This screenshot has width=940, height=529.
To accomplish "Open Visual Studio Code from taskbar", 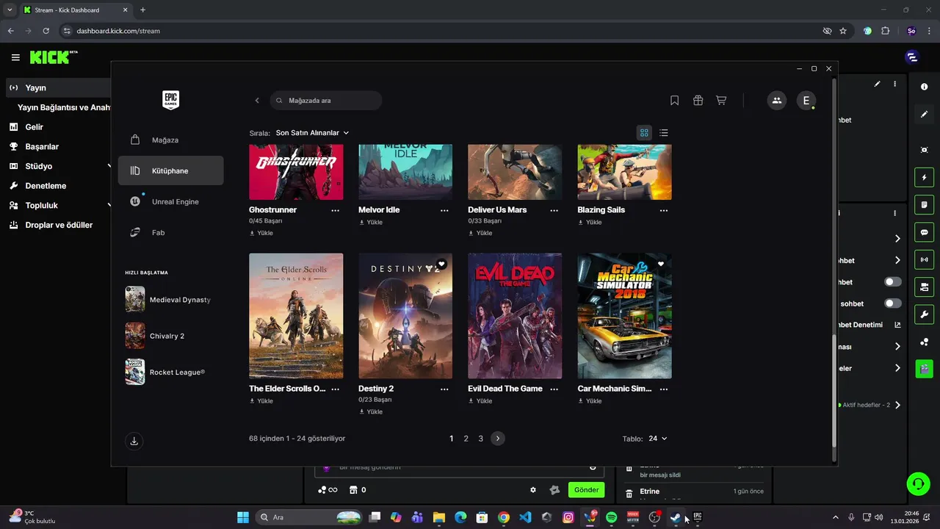I will [x=525, y=517].
